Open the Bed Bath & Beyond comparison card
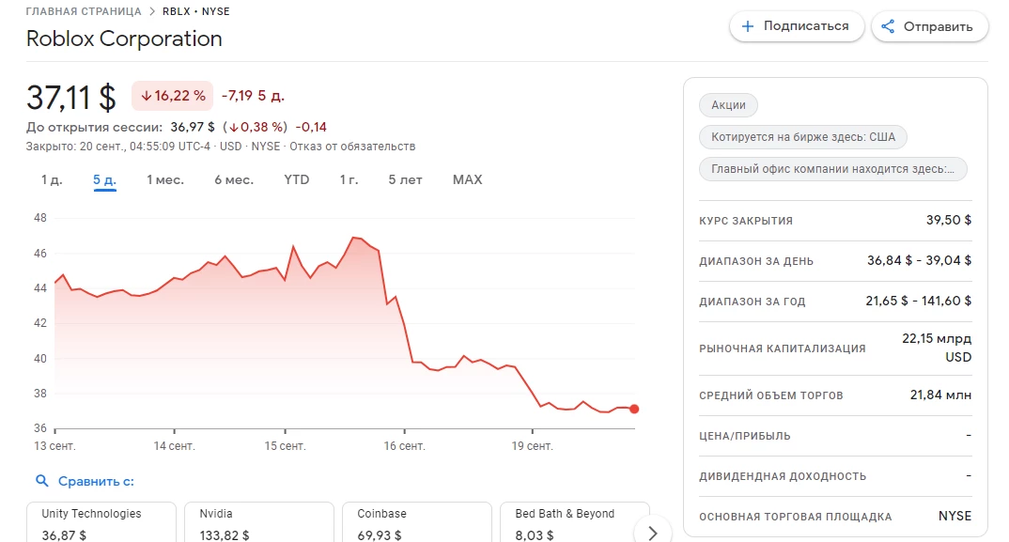The height and width of the screenshot is (542, 1009). [574, 522]
